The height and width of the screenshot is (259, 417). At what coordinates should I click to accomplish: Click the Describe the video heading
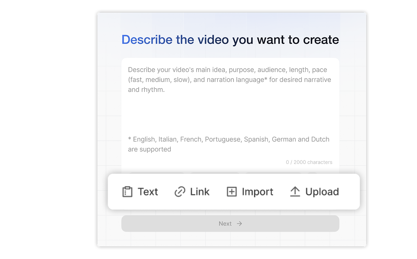coord(230,40)
